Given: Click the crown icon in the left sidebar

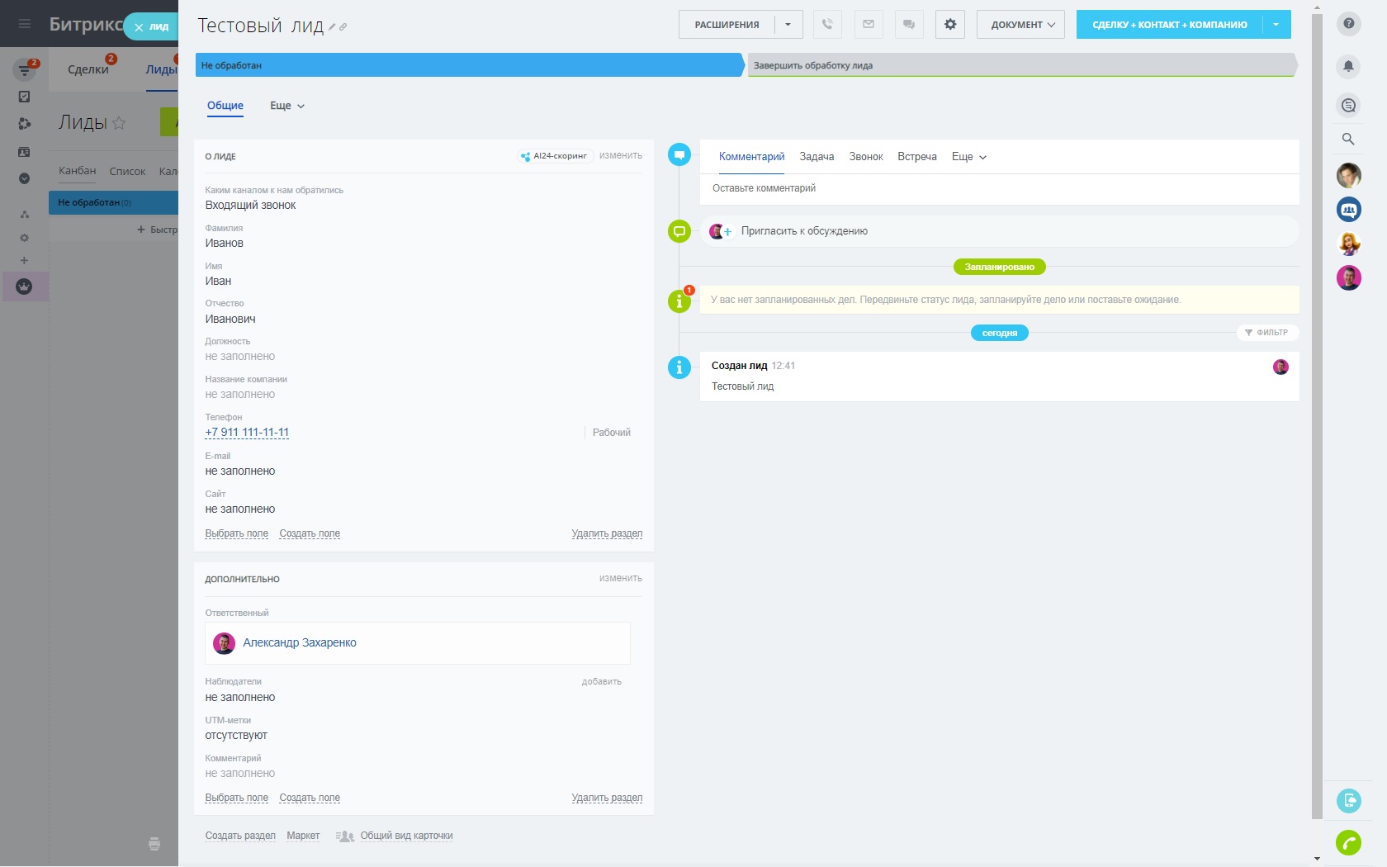Looking at the screenshot, I should (24, 287).
